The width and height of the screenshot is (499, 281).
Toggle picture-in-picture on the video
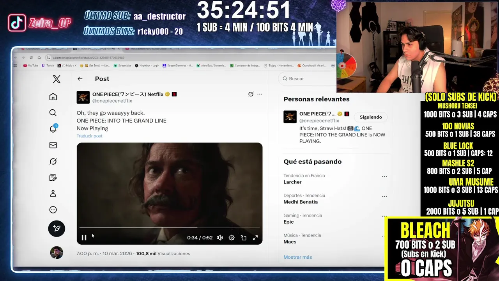244,238
